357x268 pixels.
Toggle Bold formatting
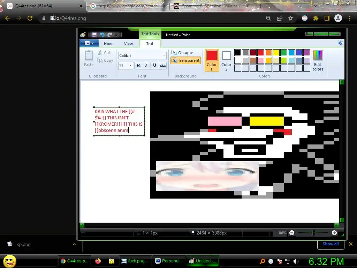[x=138, y=66]
